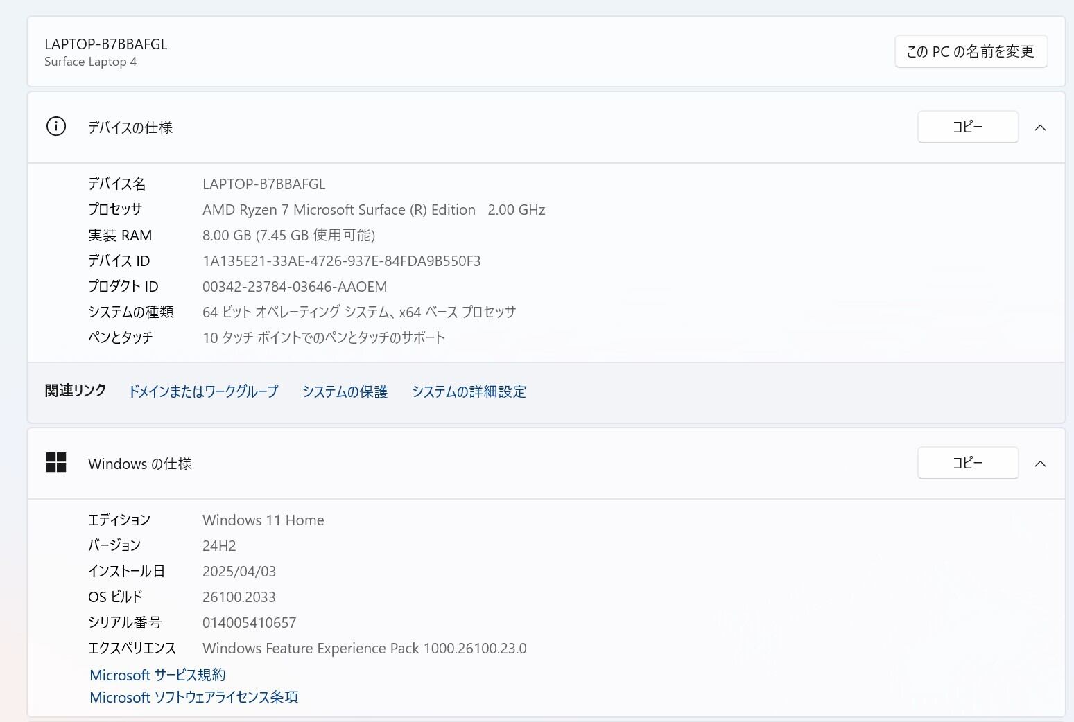Screen dimensions: 1074x722
Task: Click the info icon beside デバイスの仕様
Action: coord(56,127)
